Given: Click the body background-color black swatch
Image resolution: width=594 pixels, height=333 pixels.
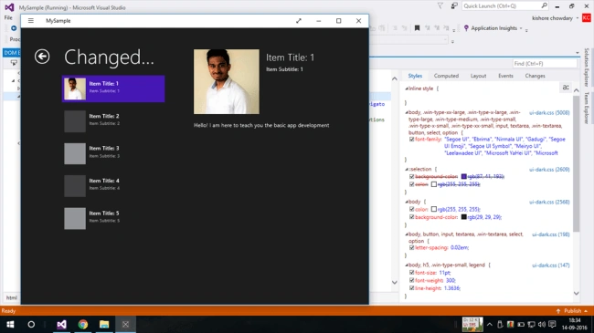Looking at the screenshot, I should pos(463,217).
